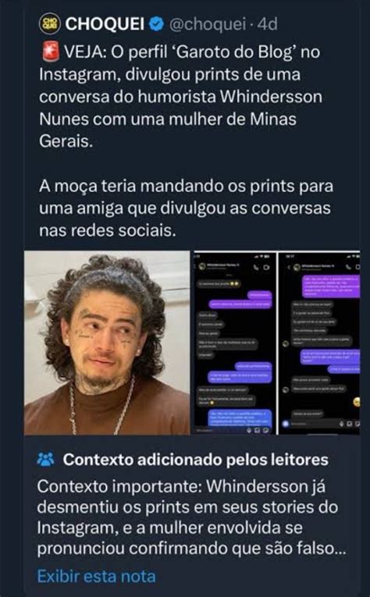The height and width of the screenshot is (597, 370).
Task: Click the Contexto adicionado pelos leitores heading
Action: coord(196,460)
